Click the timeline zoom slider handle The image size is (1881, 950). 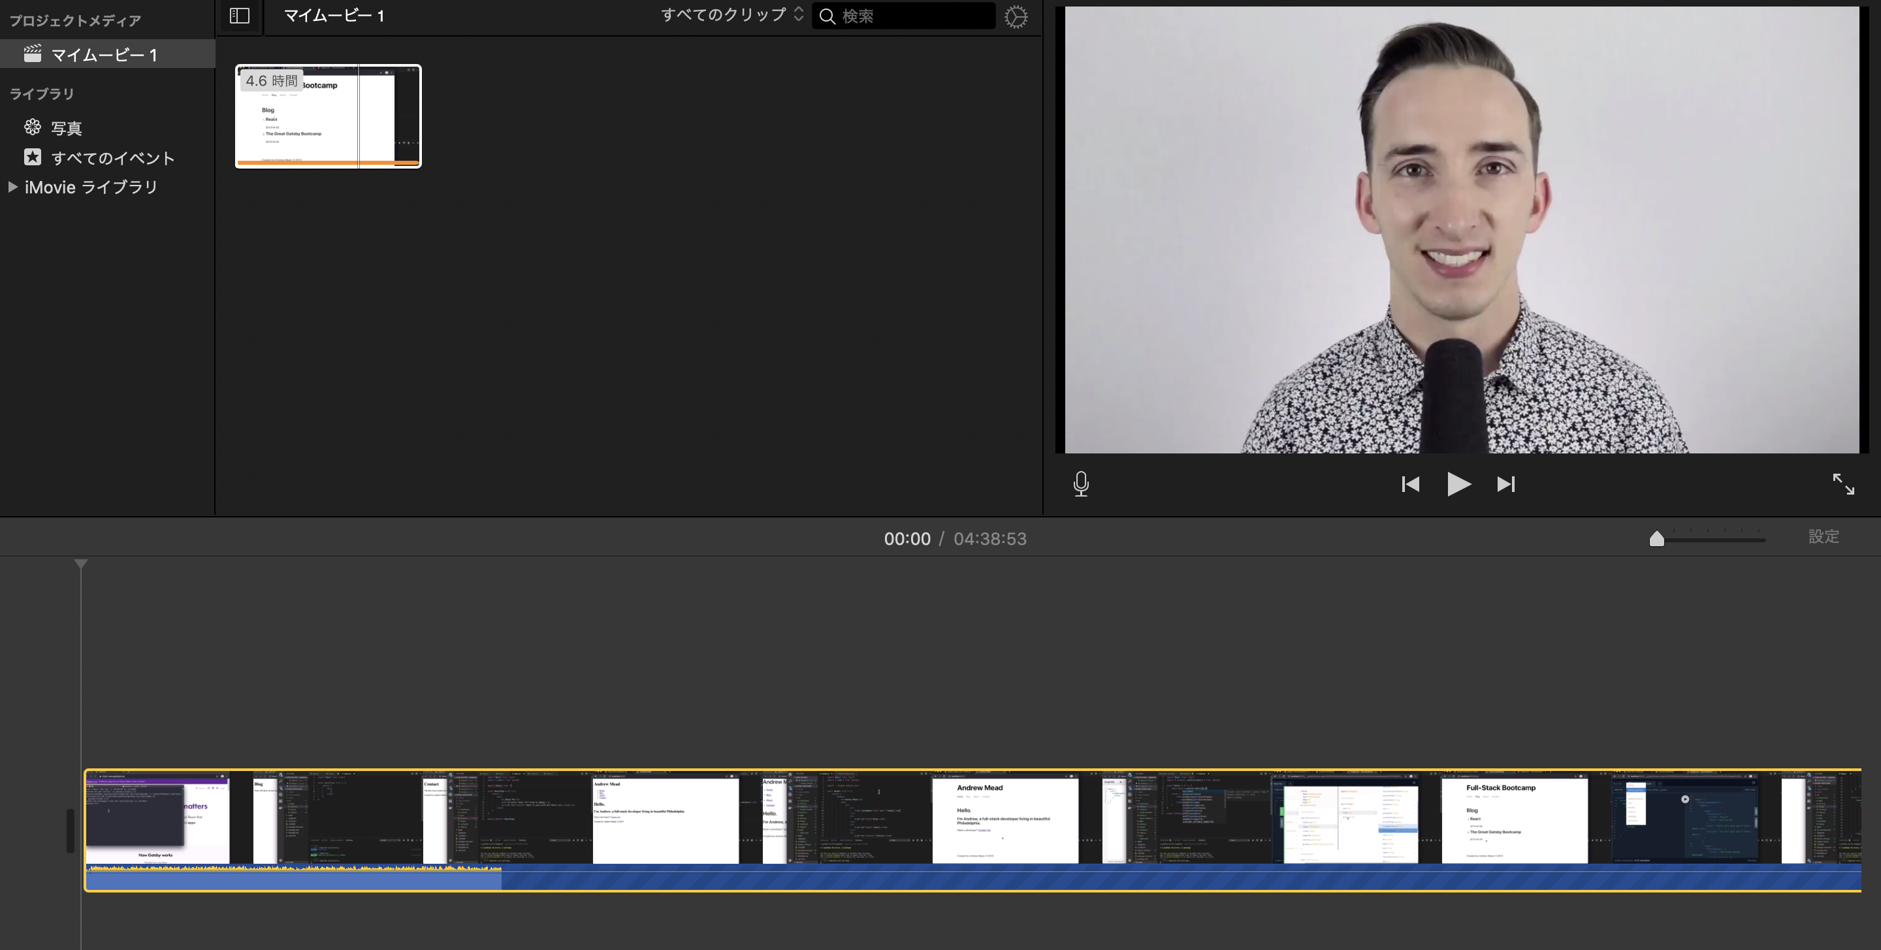coord(1657,539)
